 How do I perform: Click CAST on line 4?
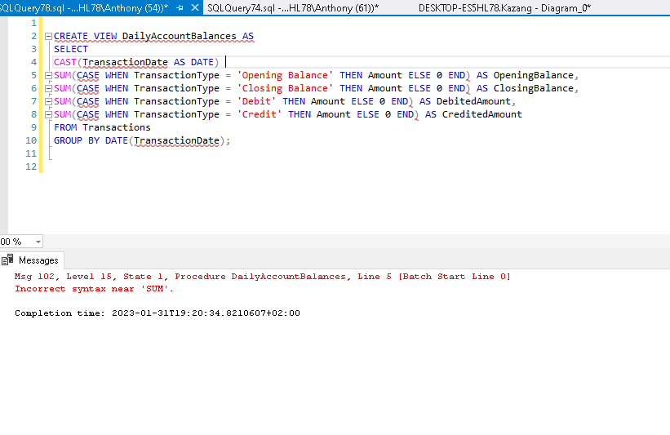(x=65, y=62)
